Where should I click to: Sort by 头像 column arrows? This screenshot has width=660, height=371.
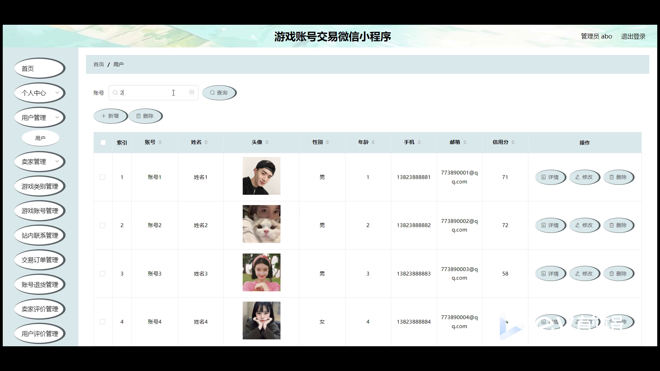tap(267, 142)
